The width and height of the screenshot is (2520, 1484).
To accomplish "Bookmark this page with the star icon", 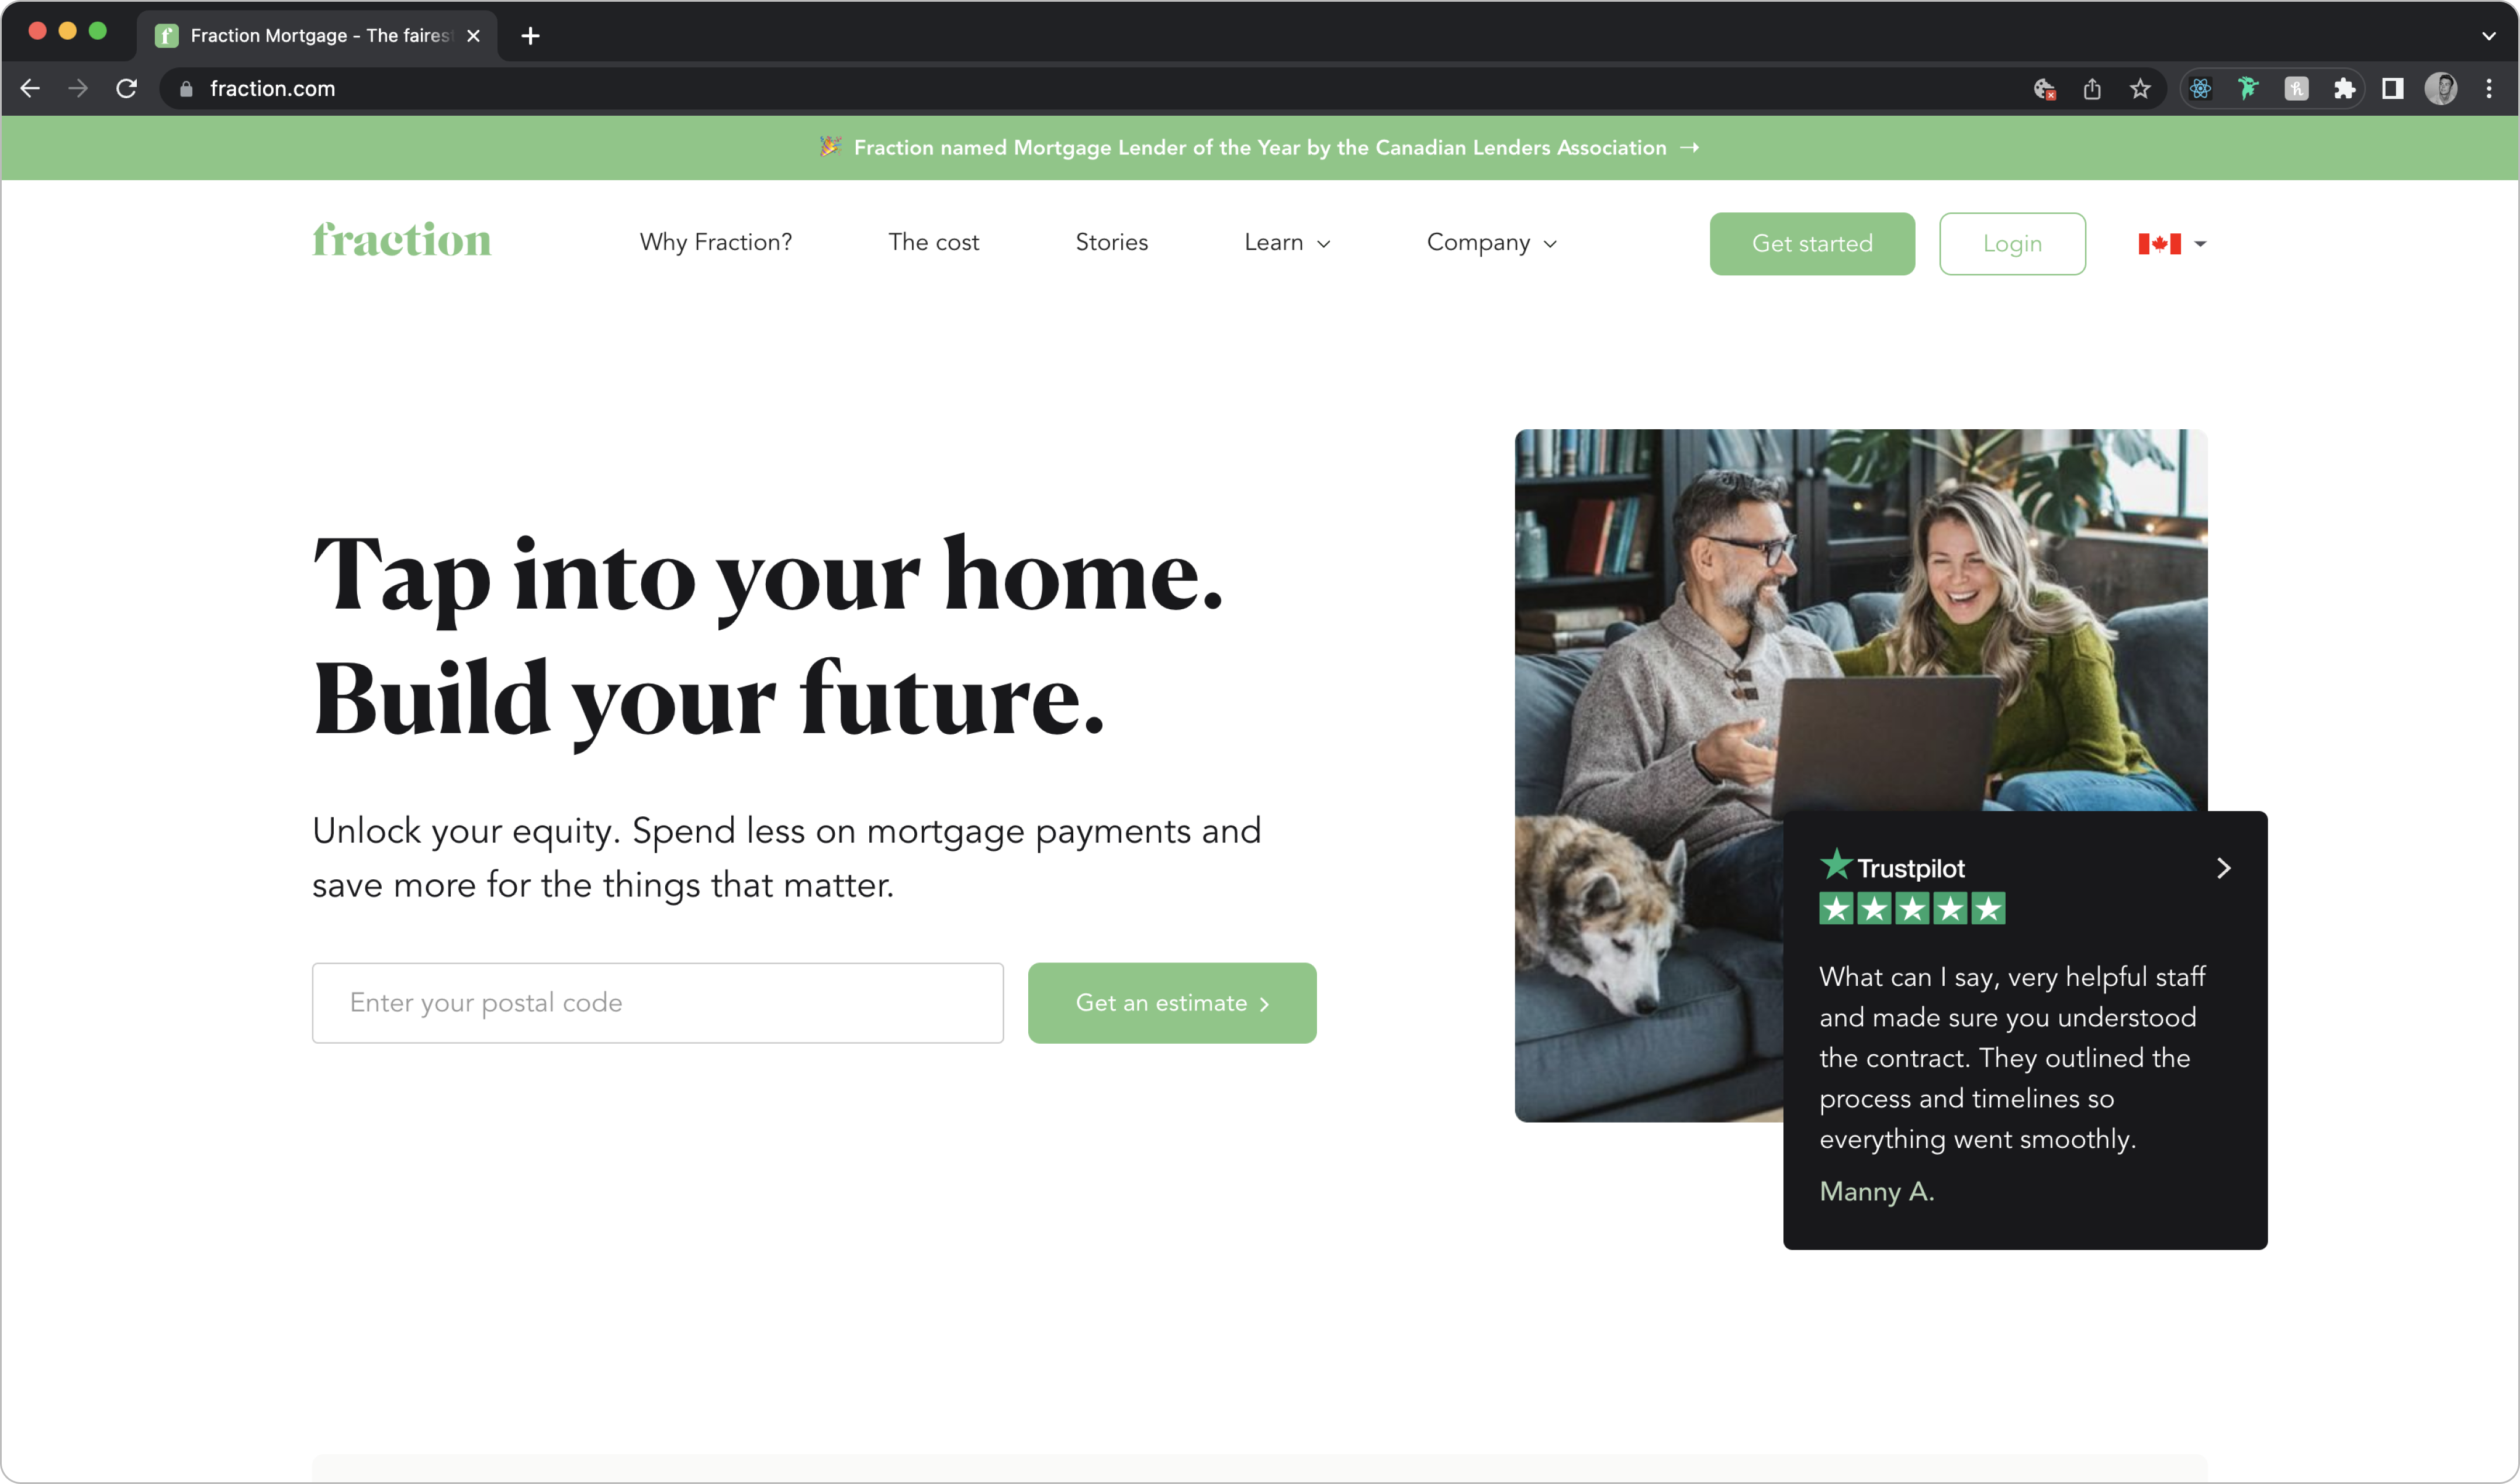I will click(2140, 89).
